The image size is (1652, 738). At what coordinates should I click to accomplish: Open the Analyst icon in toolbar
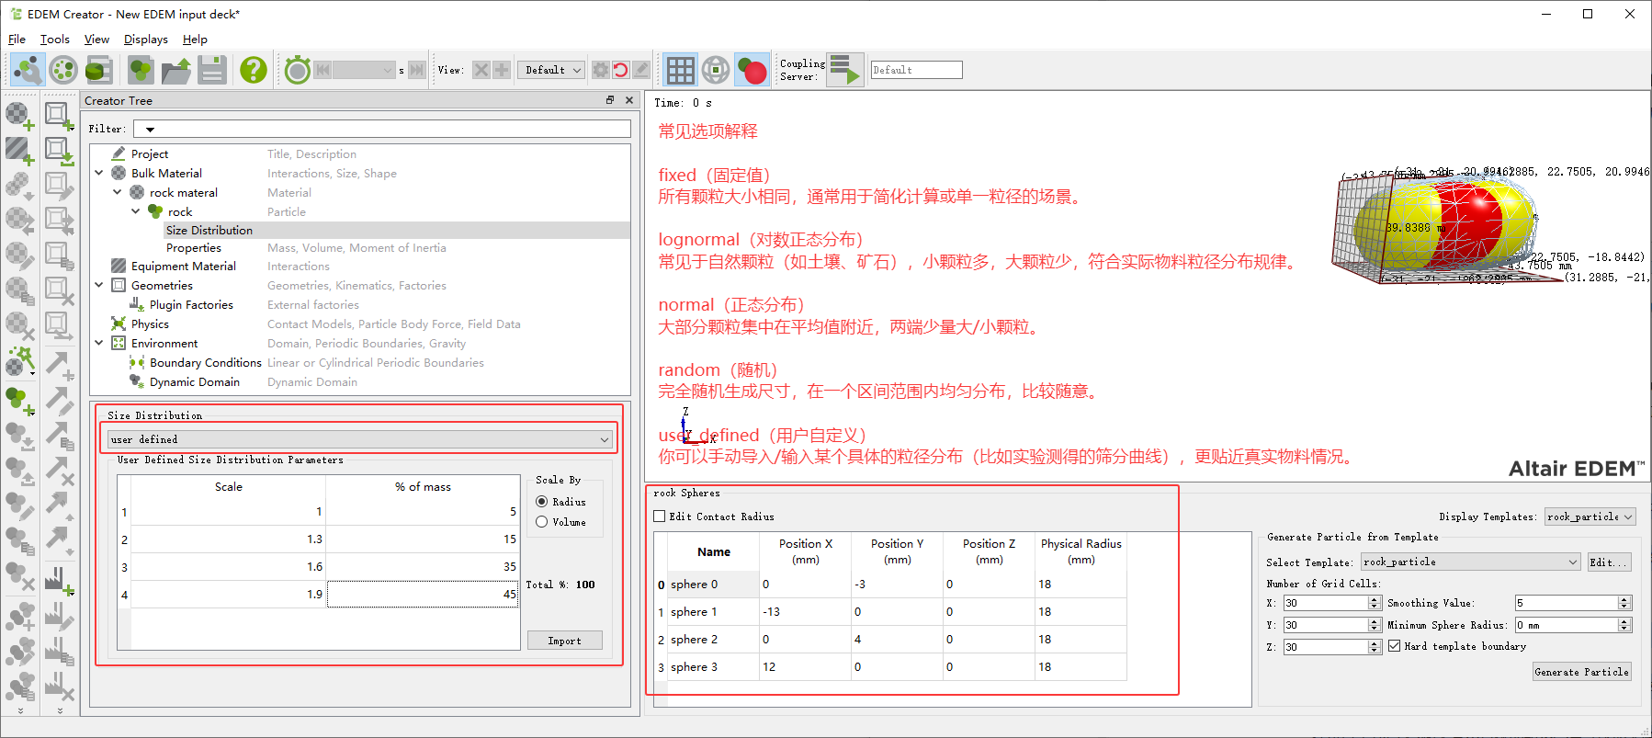98,70
